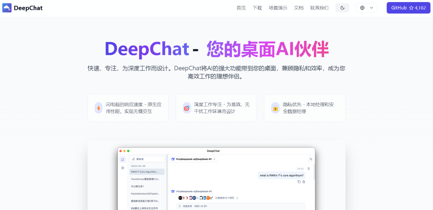Delete the message using the trash icon
This screenshot has height=210, width=433.
[x=304, y=182]
